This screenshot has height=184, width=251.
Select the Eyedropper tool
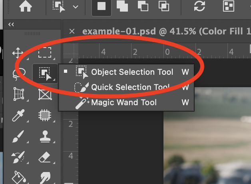18,116
